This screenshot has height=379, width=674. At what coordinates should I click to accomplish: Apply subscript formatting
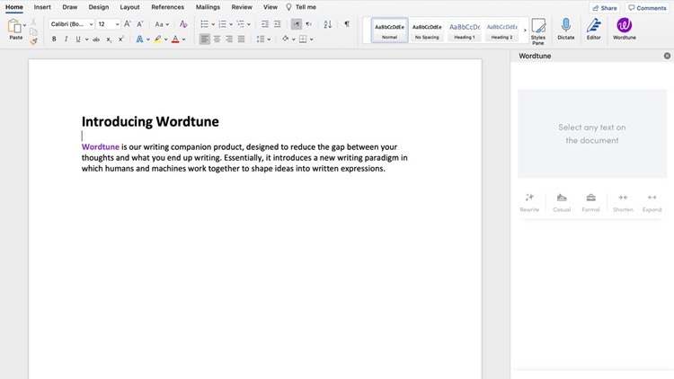(x=109, y=40)
